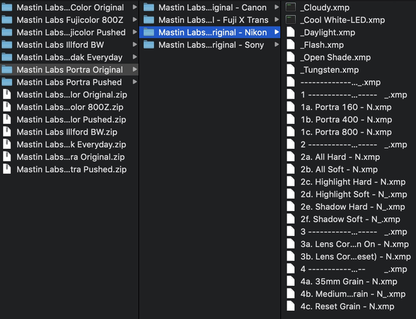Image resolution: width=416 pixels, height=319 pixels.
Task: Click the Nikon folder icon in second column
Action: pyautogui.click(x=149, y=32)
